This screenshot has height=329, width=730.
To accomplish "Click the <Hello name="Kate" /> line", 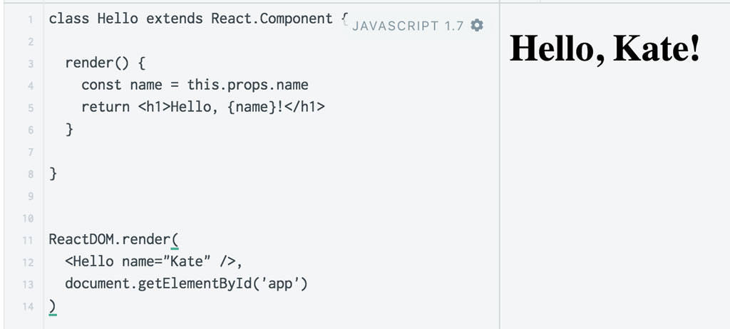I will 154,262.
